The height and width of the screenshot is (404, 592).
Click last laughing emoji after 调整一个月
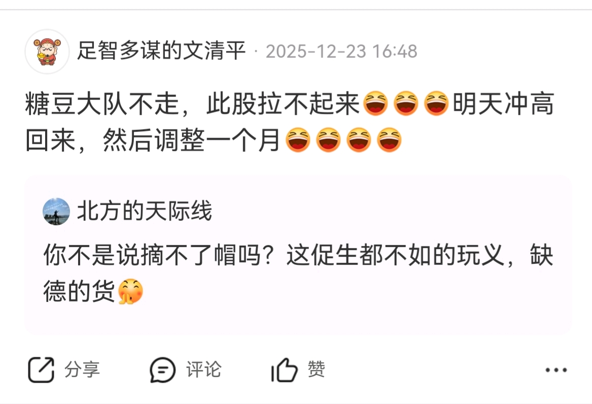pyautogui.click(x=389, y=140)
